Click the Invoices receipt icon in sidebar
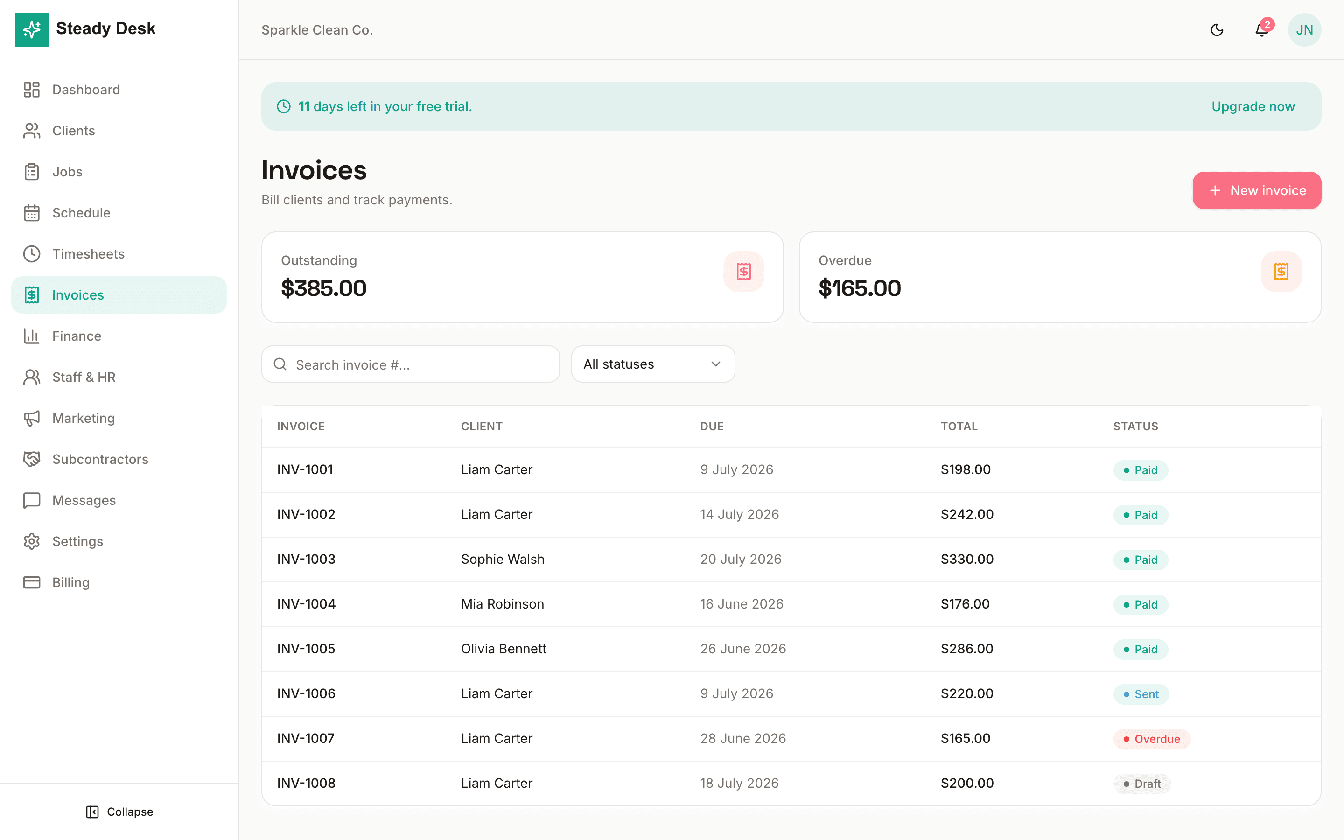The image size is (1344, 840). point(32,295)
